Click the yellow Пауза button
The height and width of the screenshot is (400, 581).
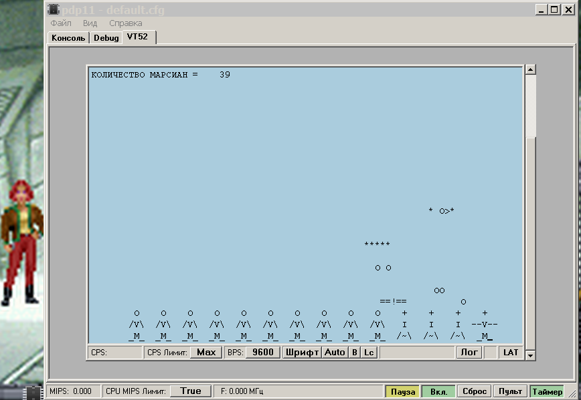[x=402, y=391]
